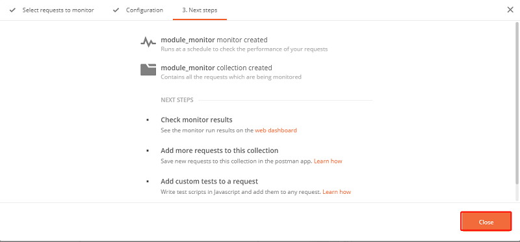Click the orange Close button
The height and width of the screenshot is (242, 520).
click(486, 221)
